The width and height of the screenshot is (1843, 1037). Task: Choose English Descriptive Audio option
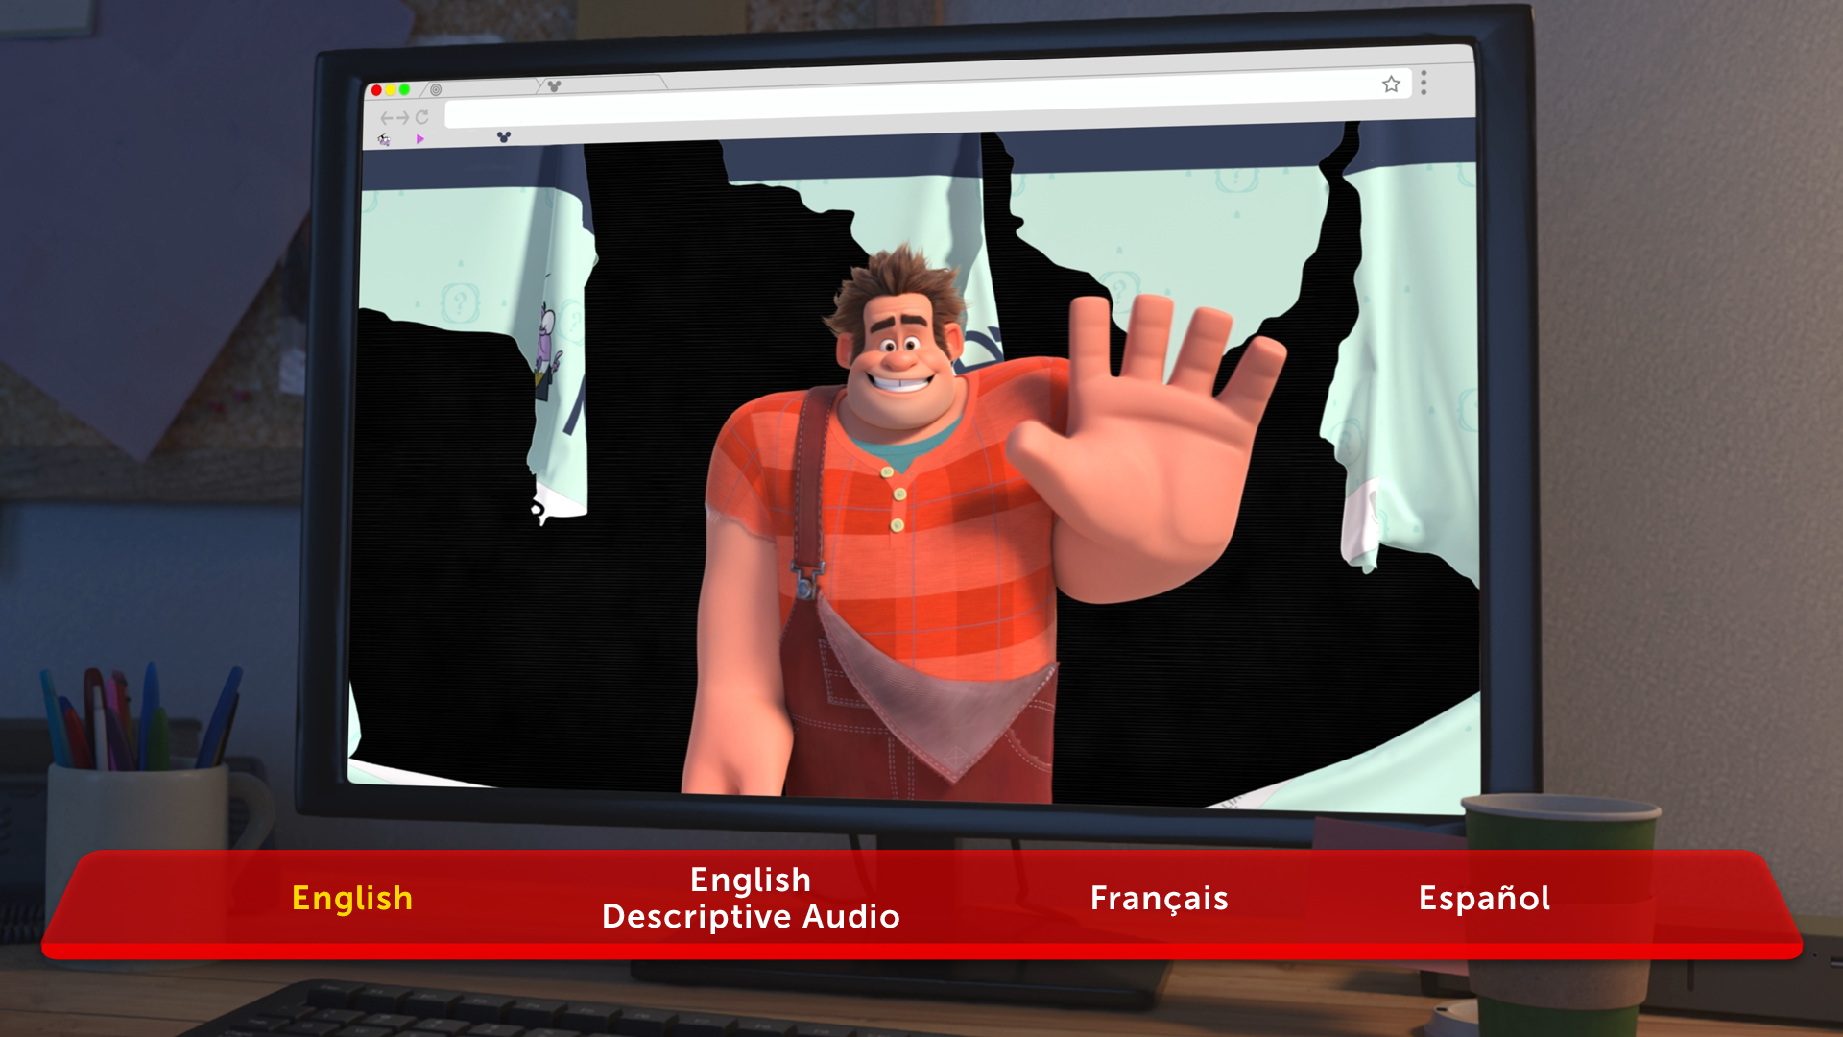tap(751, 898)
